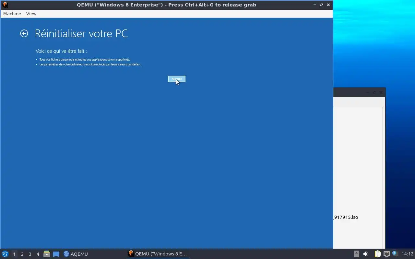Open the application launcher menu in the taskbar
This screenshot has width=415, height=259.
coord(5,254)
